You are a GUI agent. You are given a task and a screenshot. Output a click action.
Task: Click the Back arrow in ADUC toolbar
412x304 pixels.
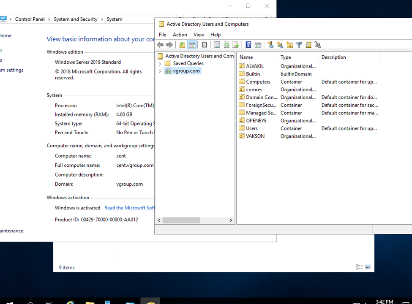point(160,45)
